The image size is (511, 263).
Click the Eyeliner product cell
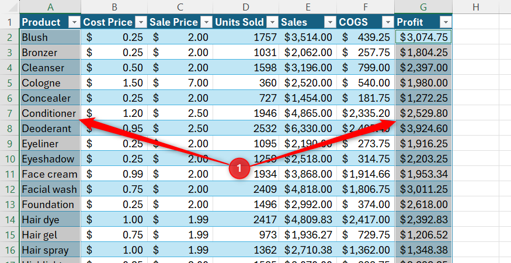coord(50,144)
